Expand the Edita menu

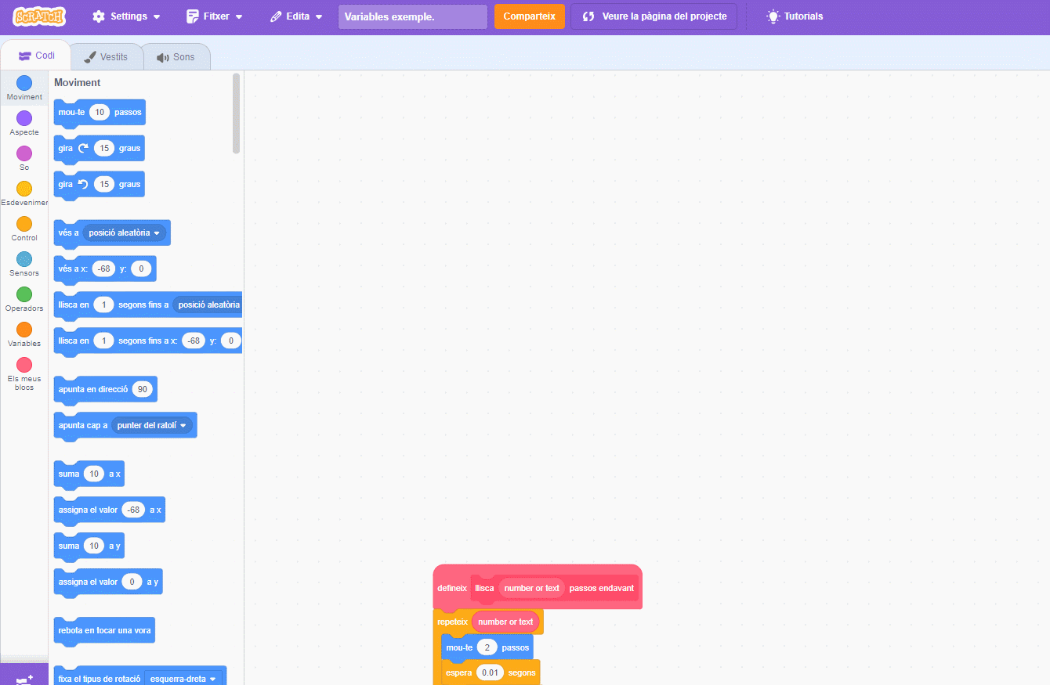296,16
